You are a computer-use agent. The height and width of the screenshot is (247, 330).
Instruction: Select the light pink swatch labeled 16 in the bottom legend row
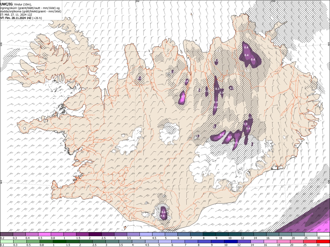[x=270, y=241]
